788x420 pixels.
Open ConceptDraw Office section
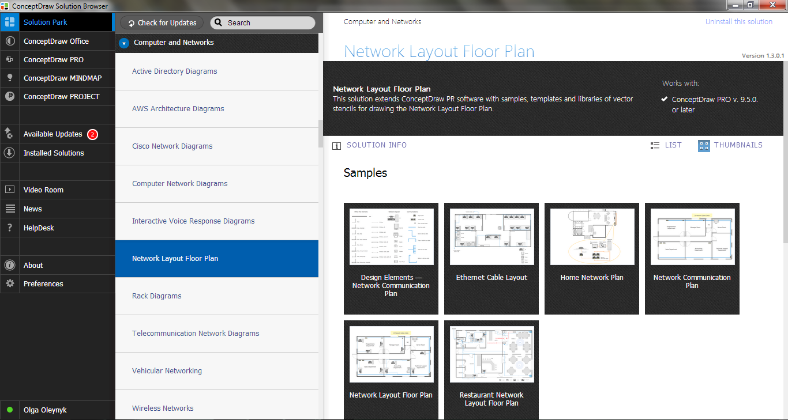(x=57, y=41)
